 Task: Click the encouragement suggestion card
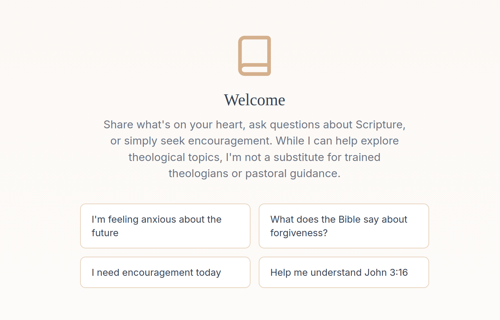165,272
